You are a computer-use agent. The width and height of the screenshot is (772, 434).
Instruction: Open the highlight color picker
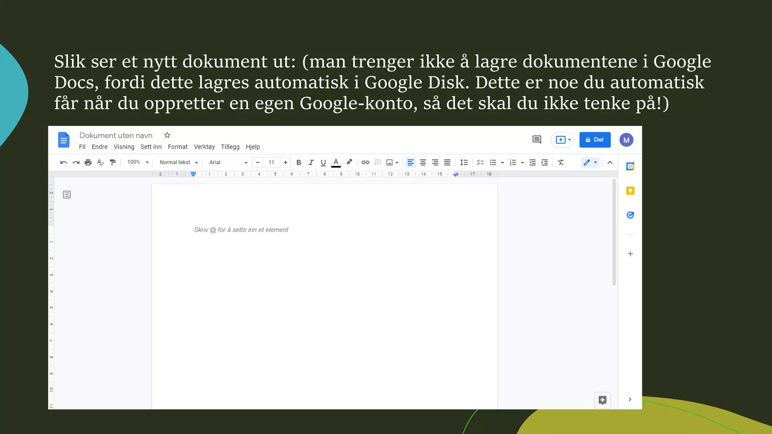349,162
